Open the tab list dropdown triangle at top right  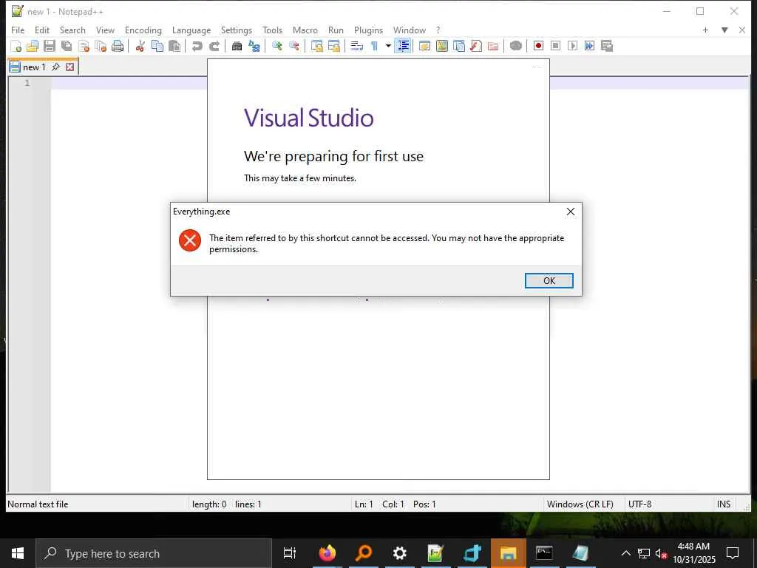724,30
